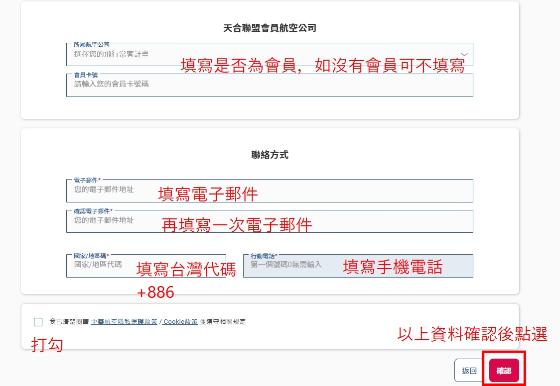560x386 pixels.
Task: Click the 並遵守相關規定 agreement text
Action: tap(223, 322)
